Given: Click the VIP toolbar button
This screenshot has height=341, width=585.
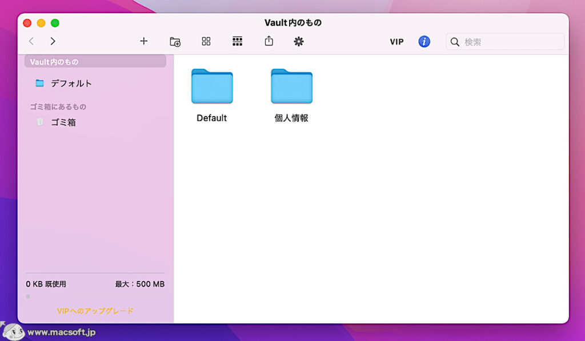Looking at the screenshot, I should (396, 42).
